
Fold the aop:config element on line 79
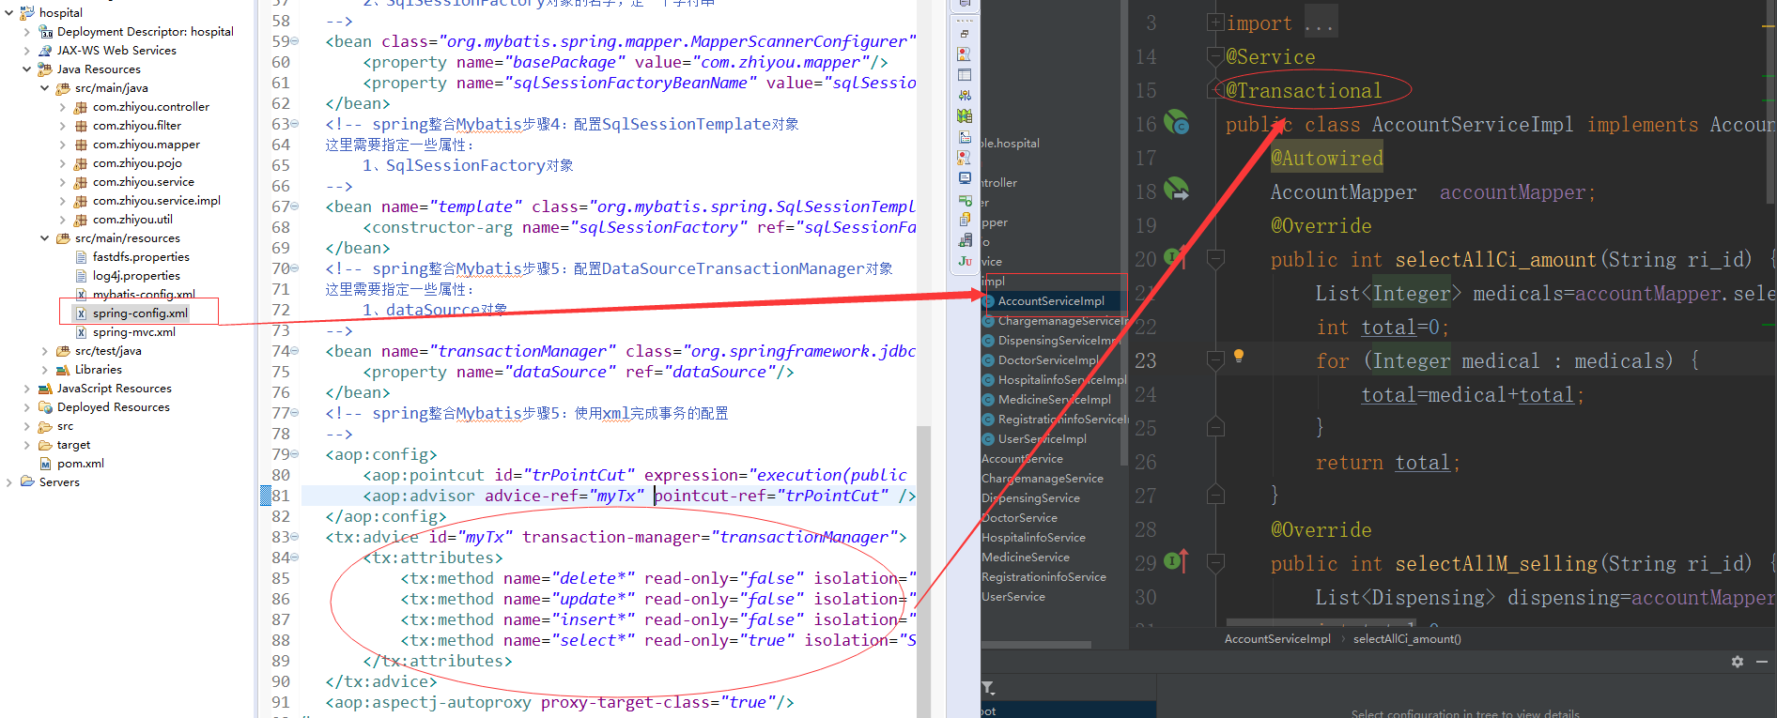coord(295,454)
